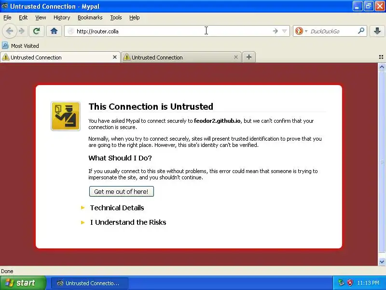
Task: Click the border-guard warning icon
Action: pos(66,116)
